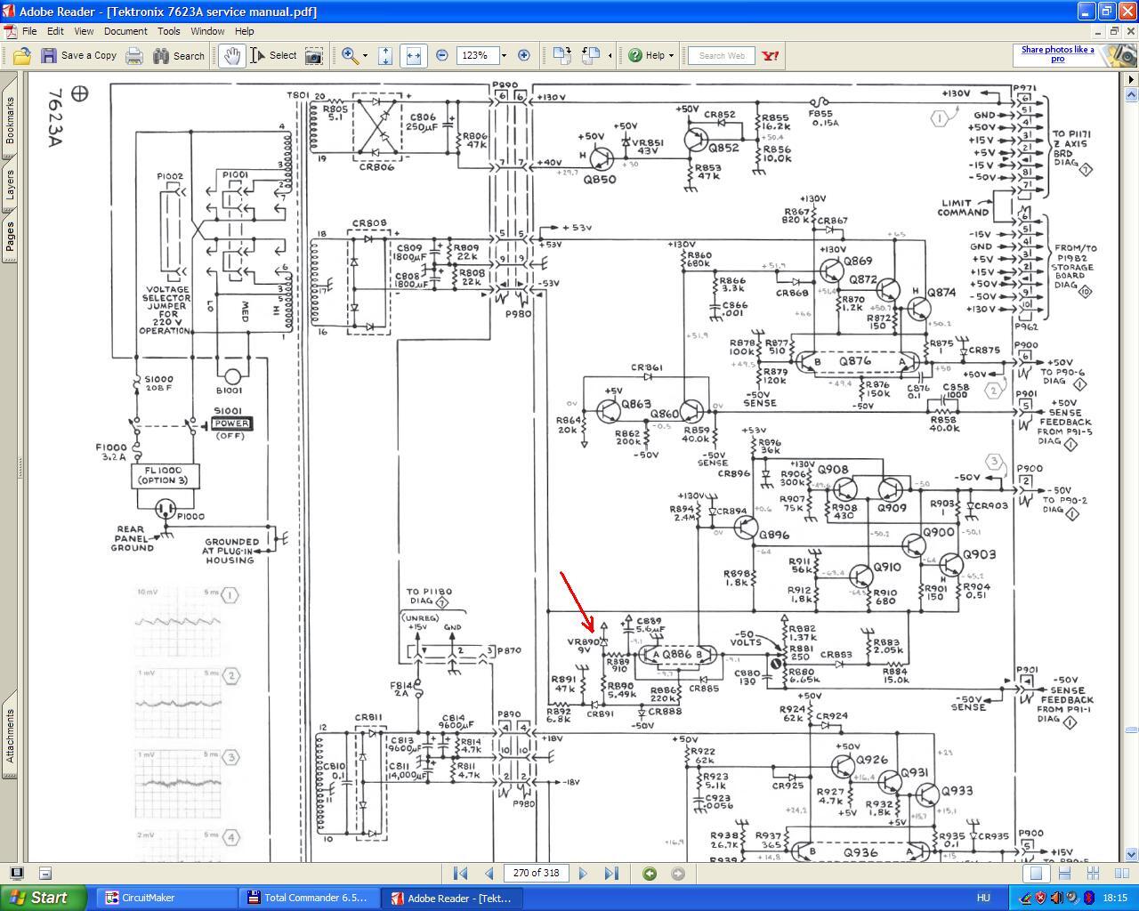
Task: Open the Document menu
Action: pyautogui.click(x=125, y=31)
